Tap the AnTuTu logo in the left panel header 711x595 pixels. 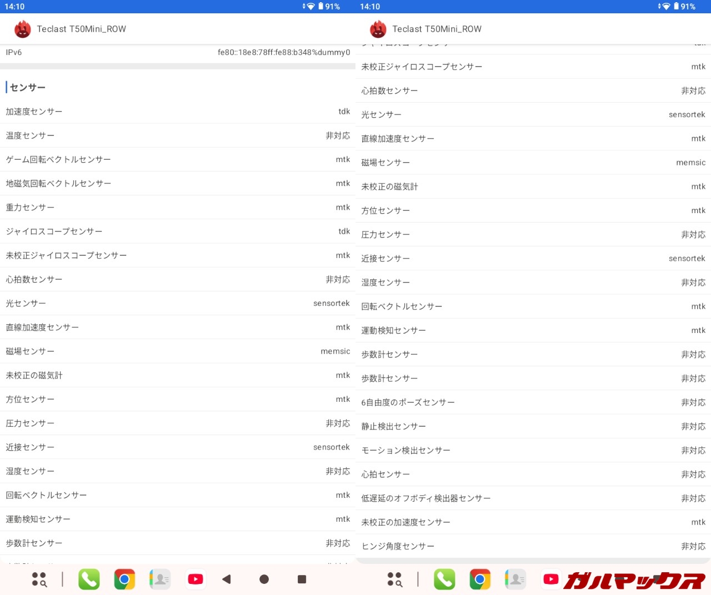pyautogui.click(x=23, y=29)
